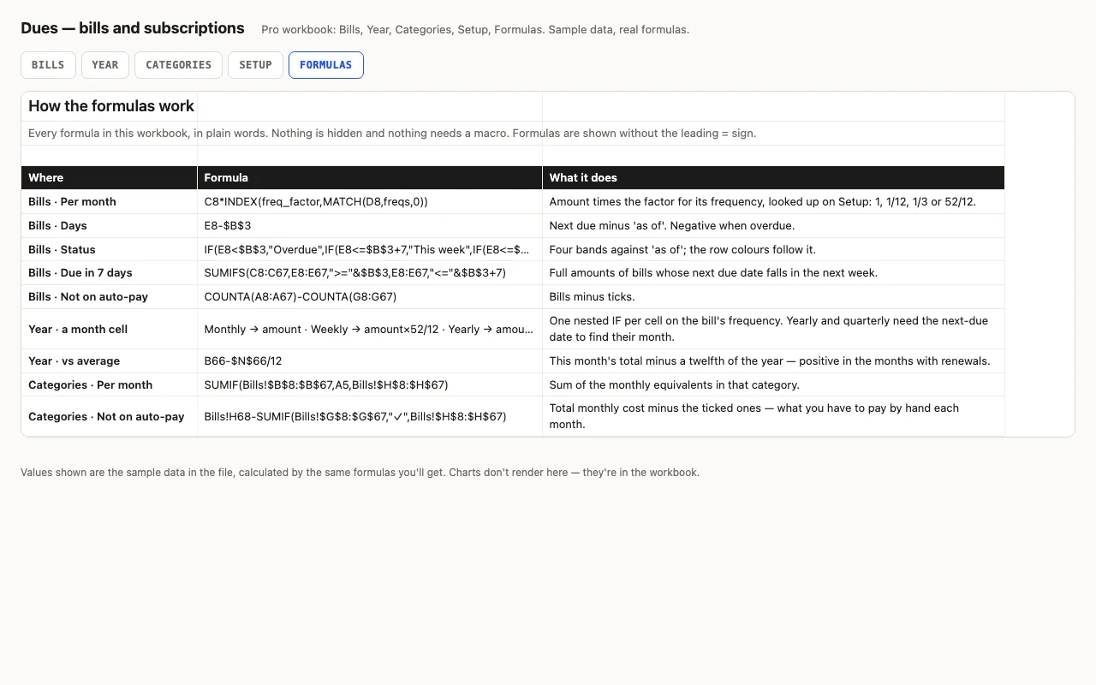Viewport: 1096px width, 685px height.
Task: Click the "Bills · Days" cell
Action: (x=110, y=226)
